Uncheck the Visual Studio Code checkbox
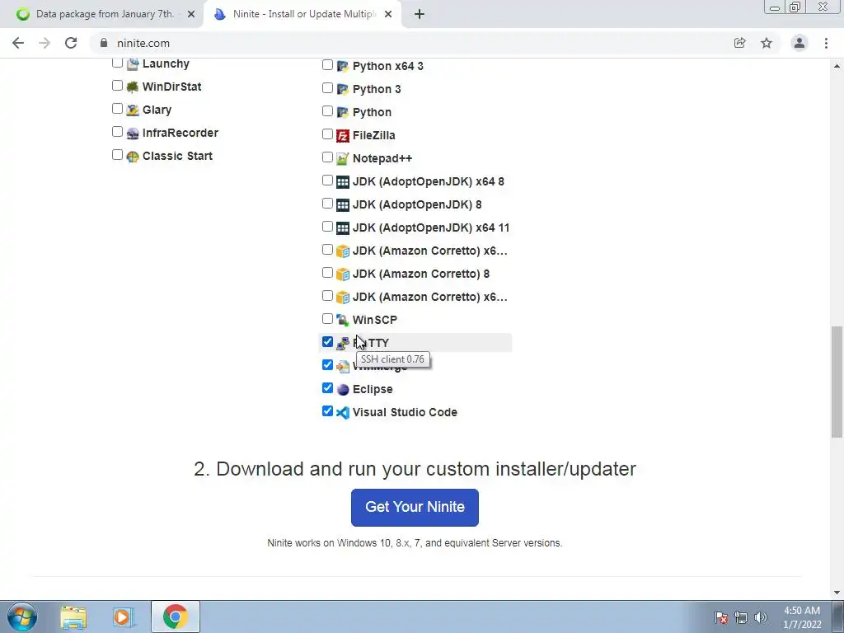Screen dimensions: 844x633 pyautogui.click(x=327, y=410)
